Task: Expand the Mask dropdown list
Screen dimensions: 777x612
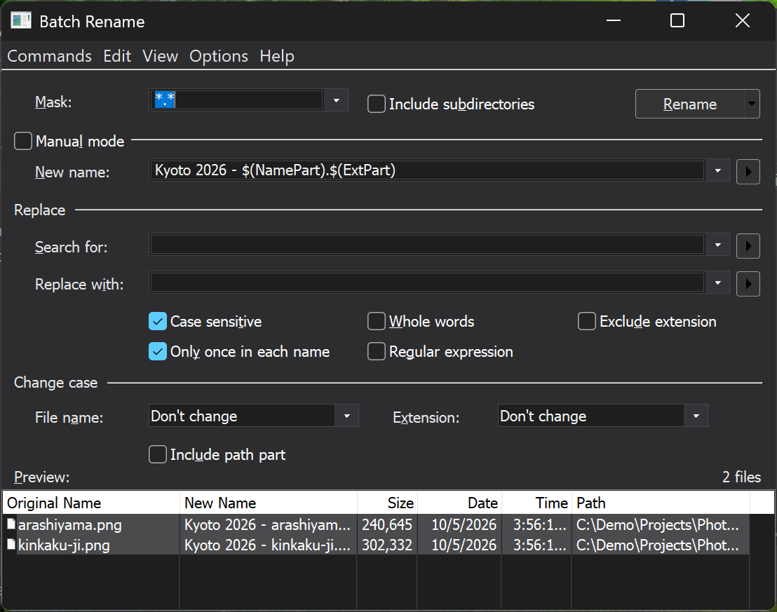Action: 336,100
